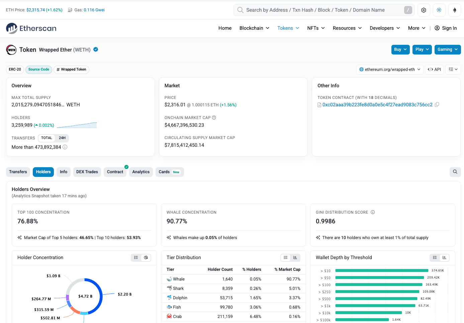Screen dimensions: 464x323
Task: Switch Tier Distribution to bar chart view
Action: coord(295,257)
